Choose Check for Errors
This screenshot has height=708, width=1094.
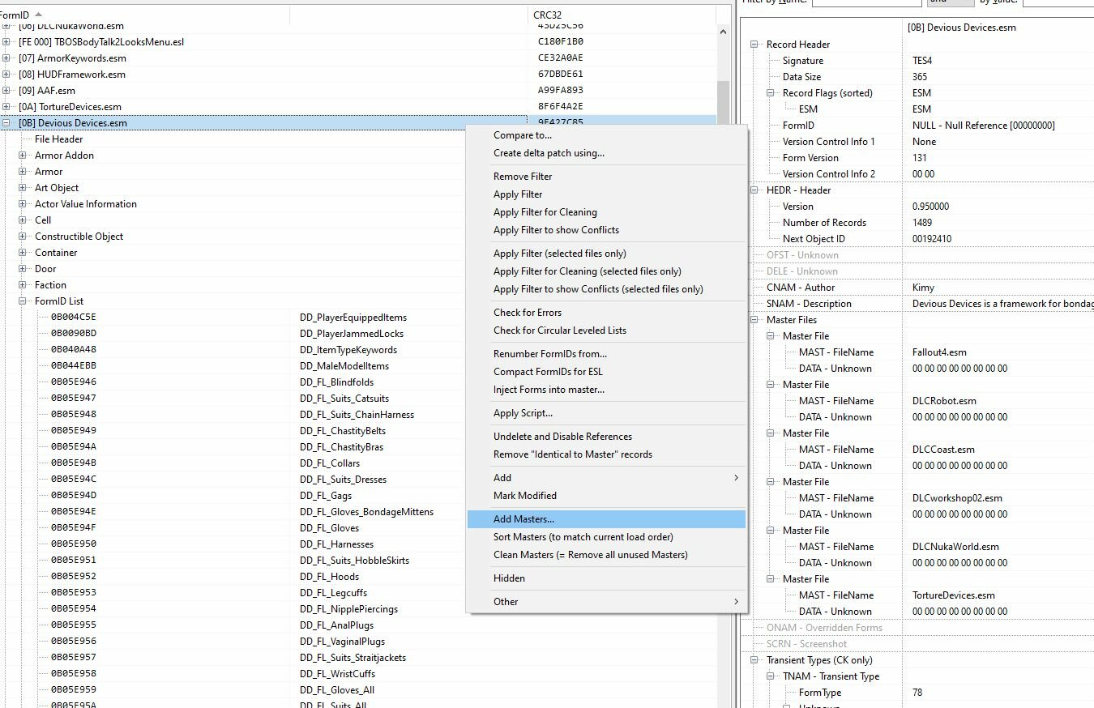pyautogui.click(x=606, y=313)
